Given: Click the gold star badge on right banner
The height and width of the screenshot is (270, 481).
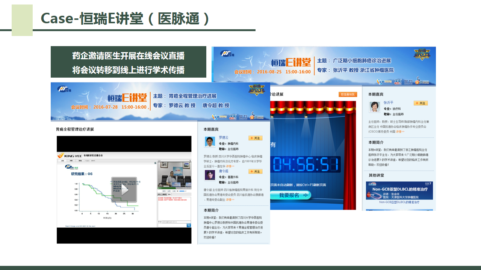Looking at the screenshot, I should (x=422, y=54).
